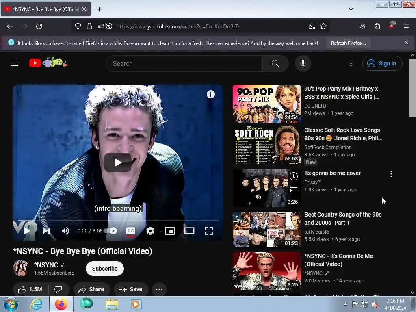416x312 pixels.
Task: Add Its gonna be me cover to queue
Action: pyautogui.click(x=293, y=189)
